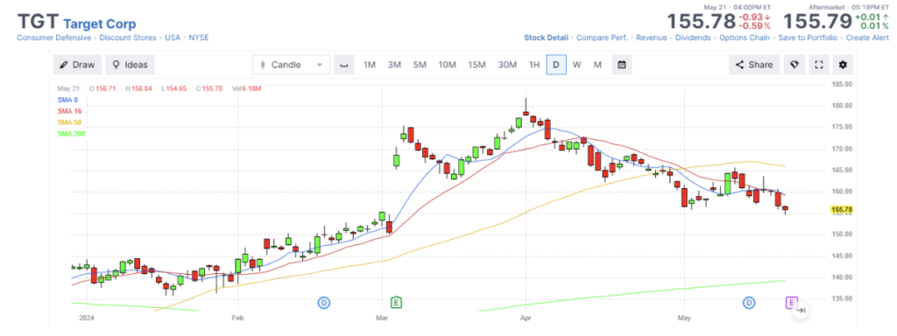Select the 30M timeframe
The width and height of the screenshot is (897, 336).
pos(507,65)
